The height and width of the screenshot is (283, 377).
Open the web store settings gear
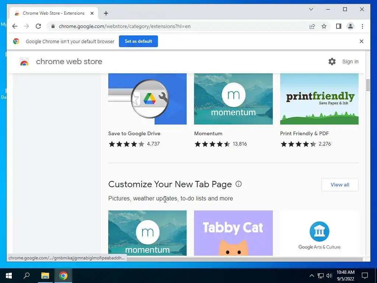(332, 62)
